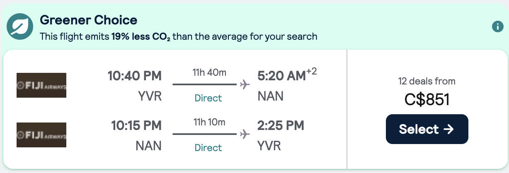Click the Greener Choice leaf icon
Image resolution: width=509 pixels, height=173 pixels.
pos(20,27)
